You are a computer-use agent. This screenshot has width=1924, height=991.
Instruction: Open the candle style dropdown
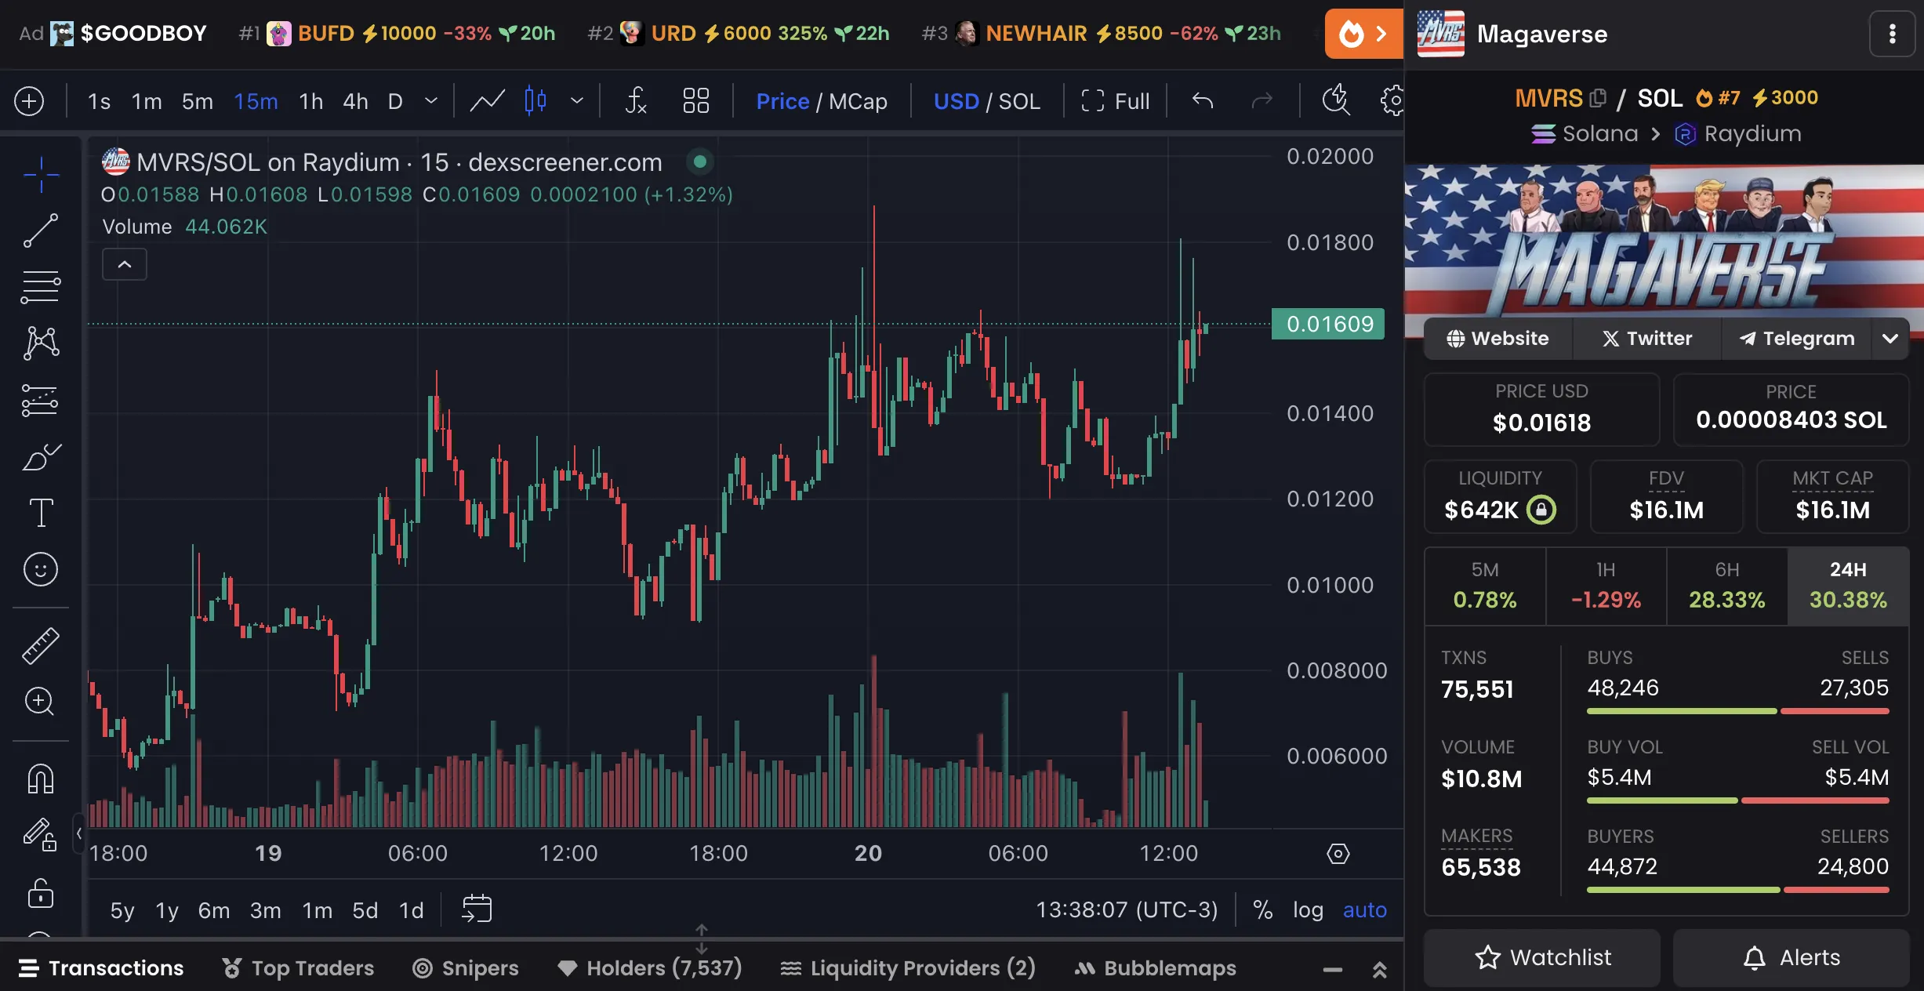(578, 101)
